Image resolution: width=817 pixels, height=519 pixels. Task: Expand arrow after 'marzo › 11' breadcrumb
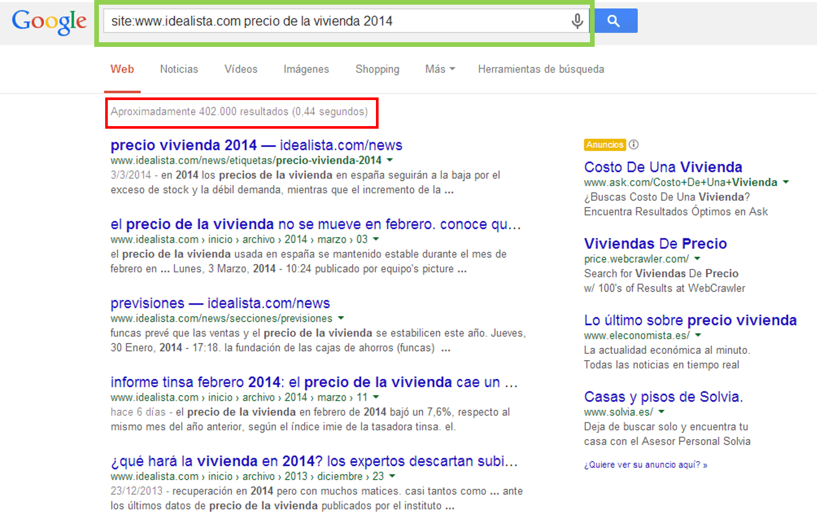pos(376,397)
